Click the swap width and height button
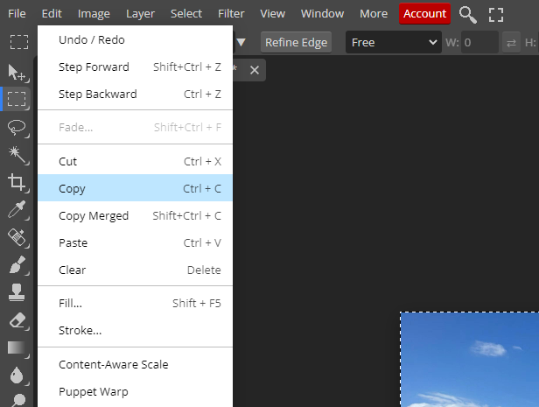 click(x=512, y=42)
